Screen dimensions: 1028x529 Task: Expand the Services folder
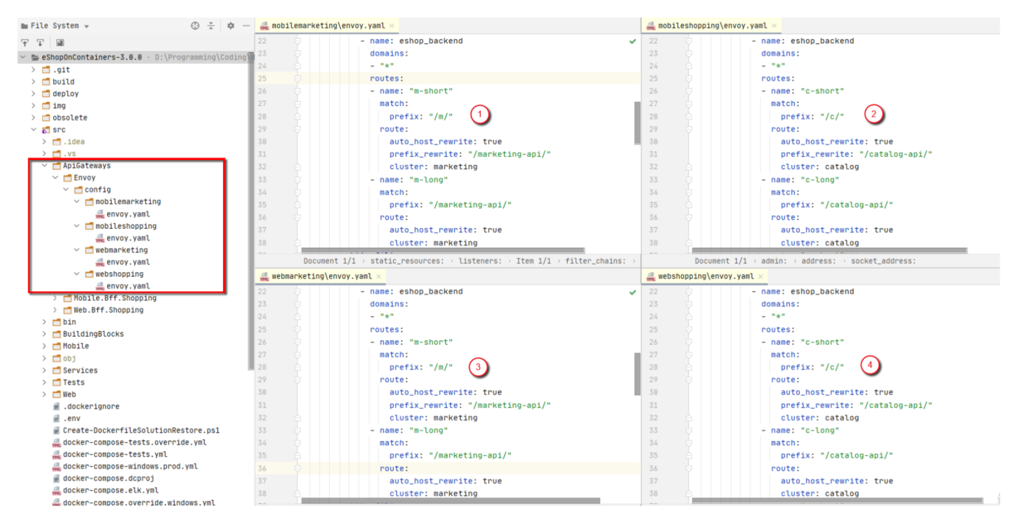[x=43, y=370]
